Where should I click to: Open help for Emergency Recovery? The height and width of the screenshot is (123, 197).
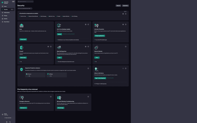point(51,97)
